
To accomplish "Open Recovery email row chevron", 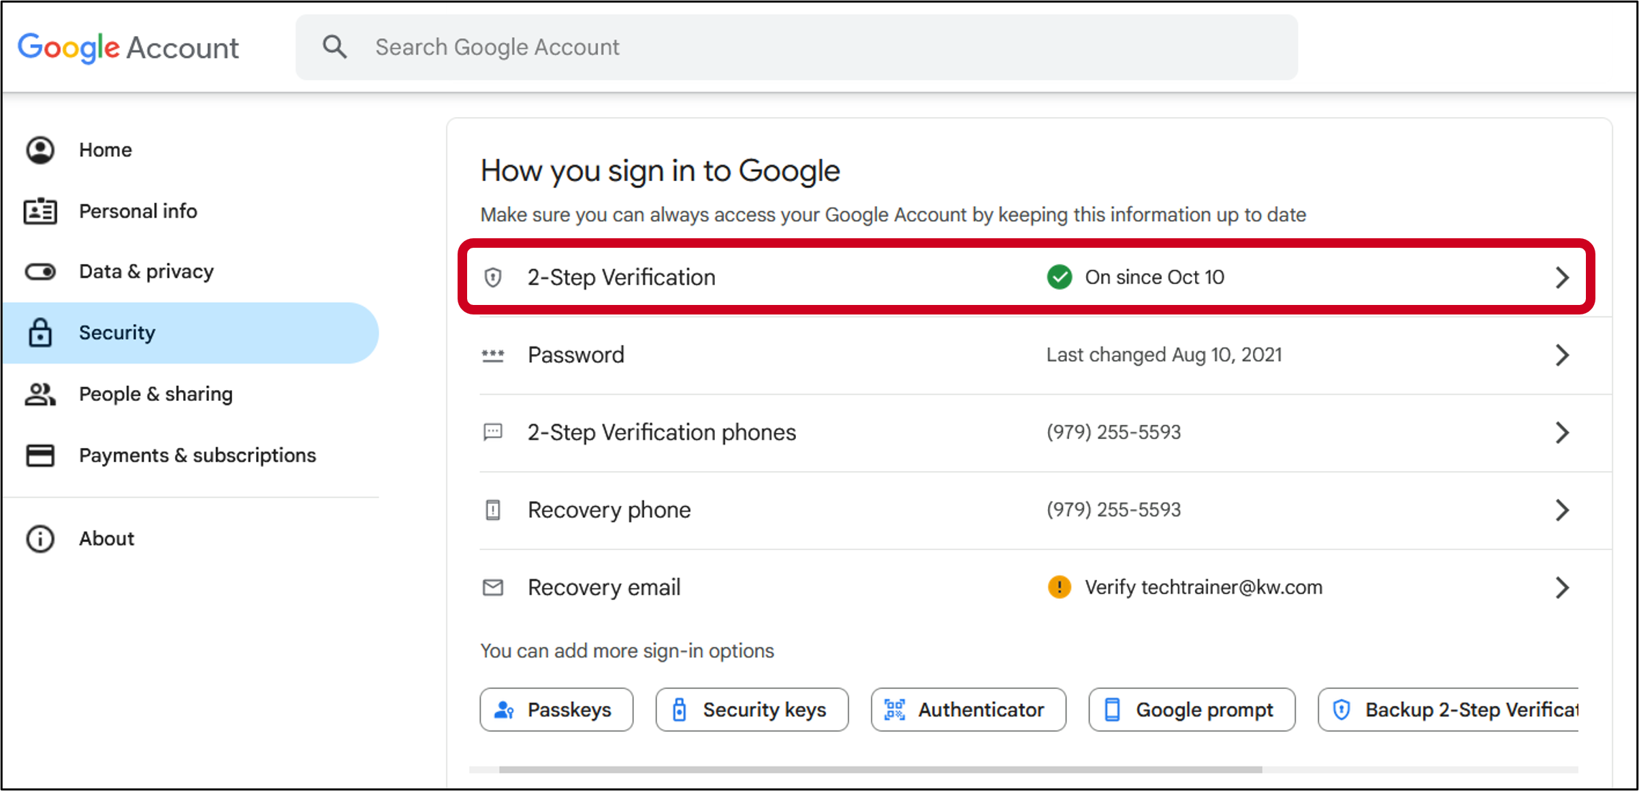I will click(x=1563, y=587).
